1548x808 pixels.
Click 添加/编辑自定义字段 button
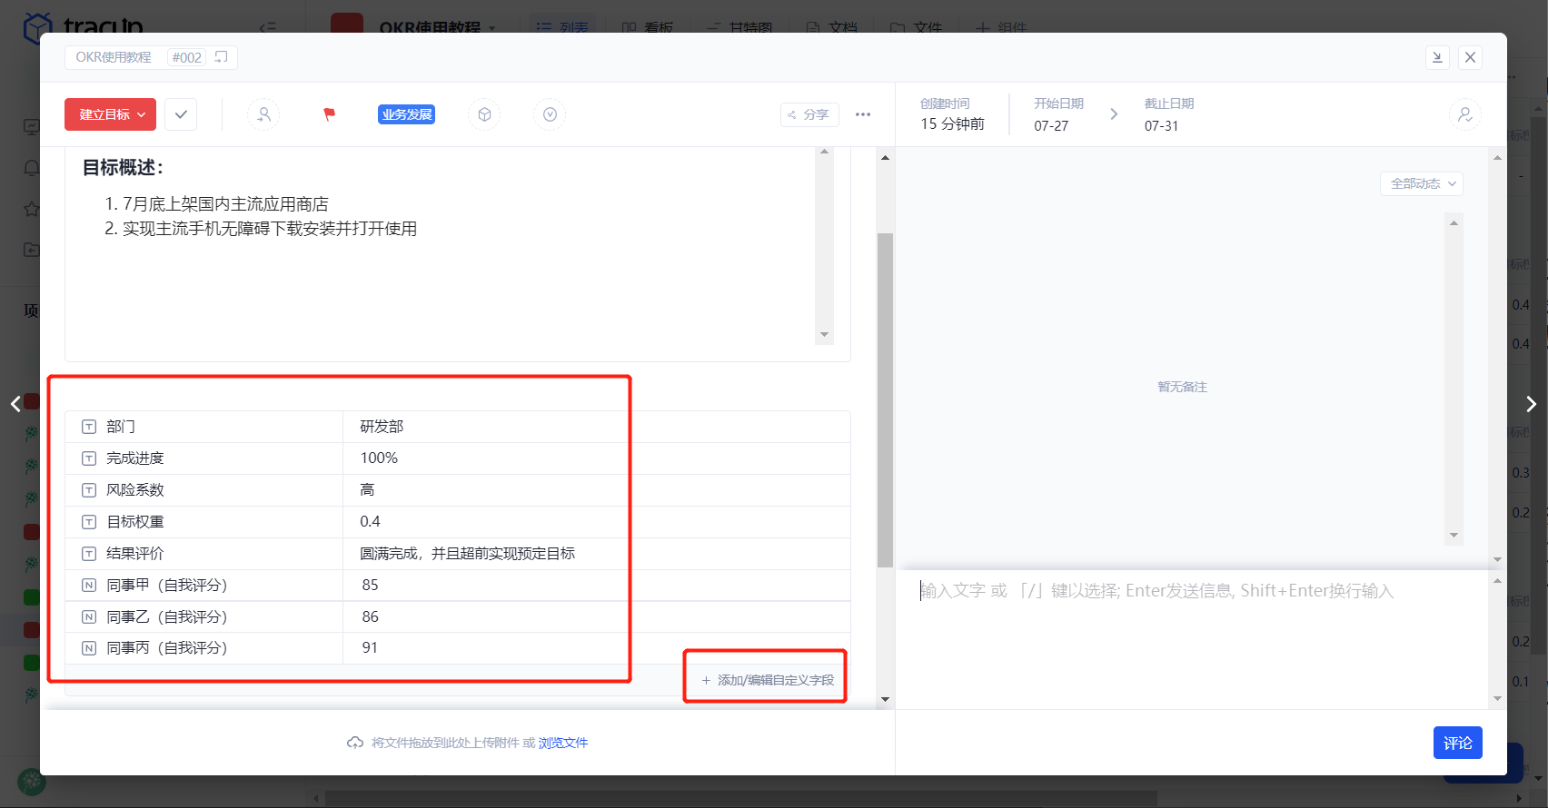pos(768,680)
